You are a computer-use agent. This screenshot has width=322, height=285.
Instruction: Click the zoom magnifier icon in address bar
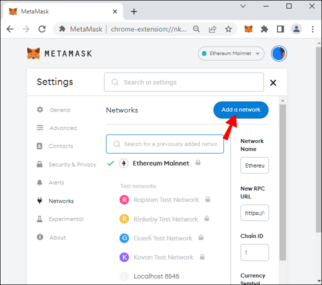[196, 29]
